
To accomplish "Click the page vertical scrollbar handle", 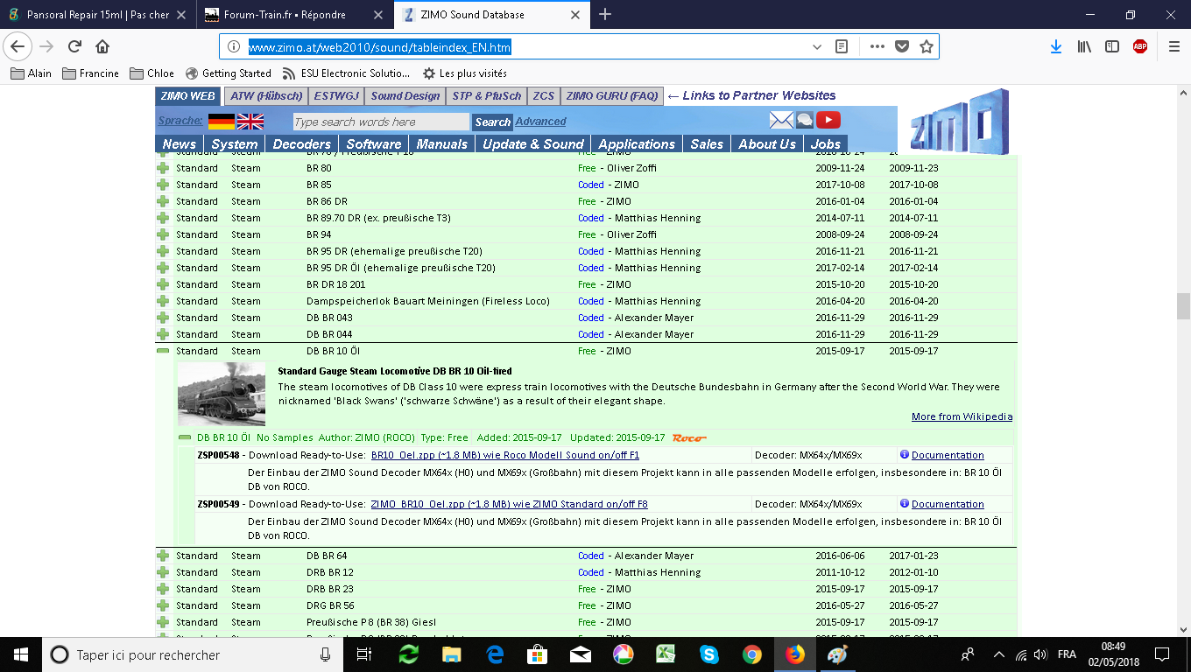I will point(1183,306).
